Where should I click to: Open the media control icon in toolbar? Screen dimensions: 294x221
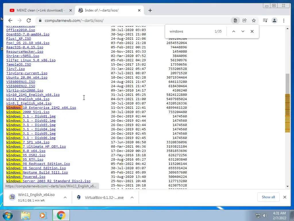[265, 20]
